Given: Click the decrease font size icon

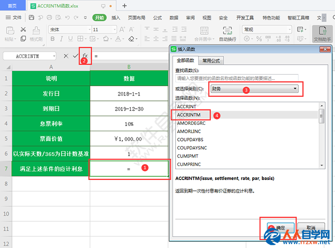Looking at the screenshot, I should pos(131,29).
